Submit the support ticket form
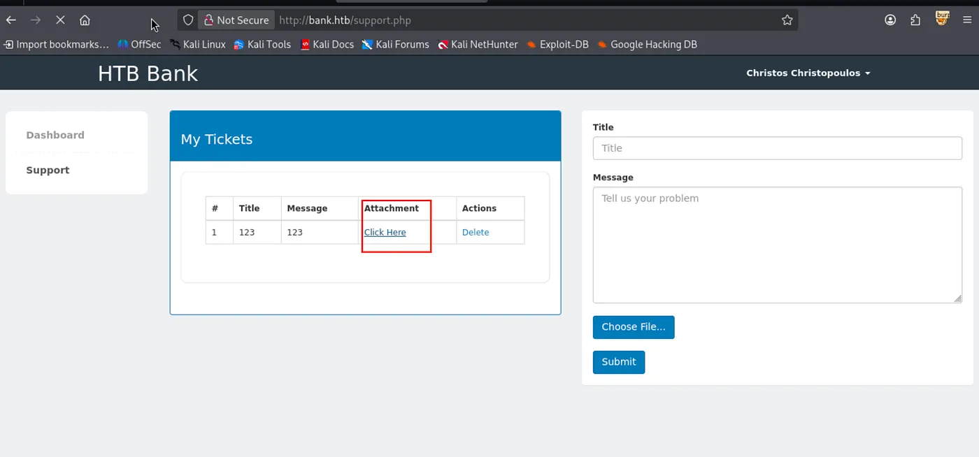This screenshot has width=979, height=457. click(618, 362)
